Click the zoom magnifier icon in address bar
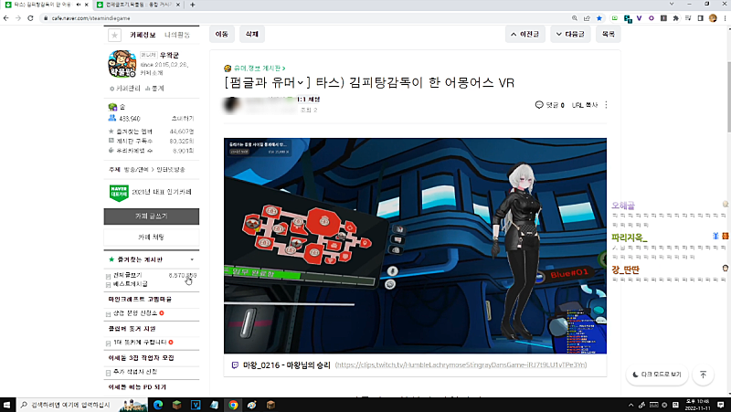The height and width of the screenshot is (412, 731). point(575,18)
